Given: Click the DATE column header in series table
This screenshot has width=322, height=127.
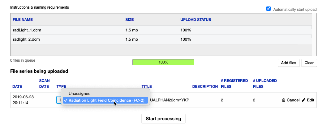Looking at the screenshot, I should (17, 87).
